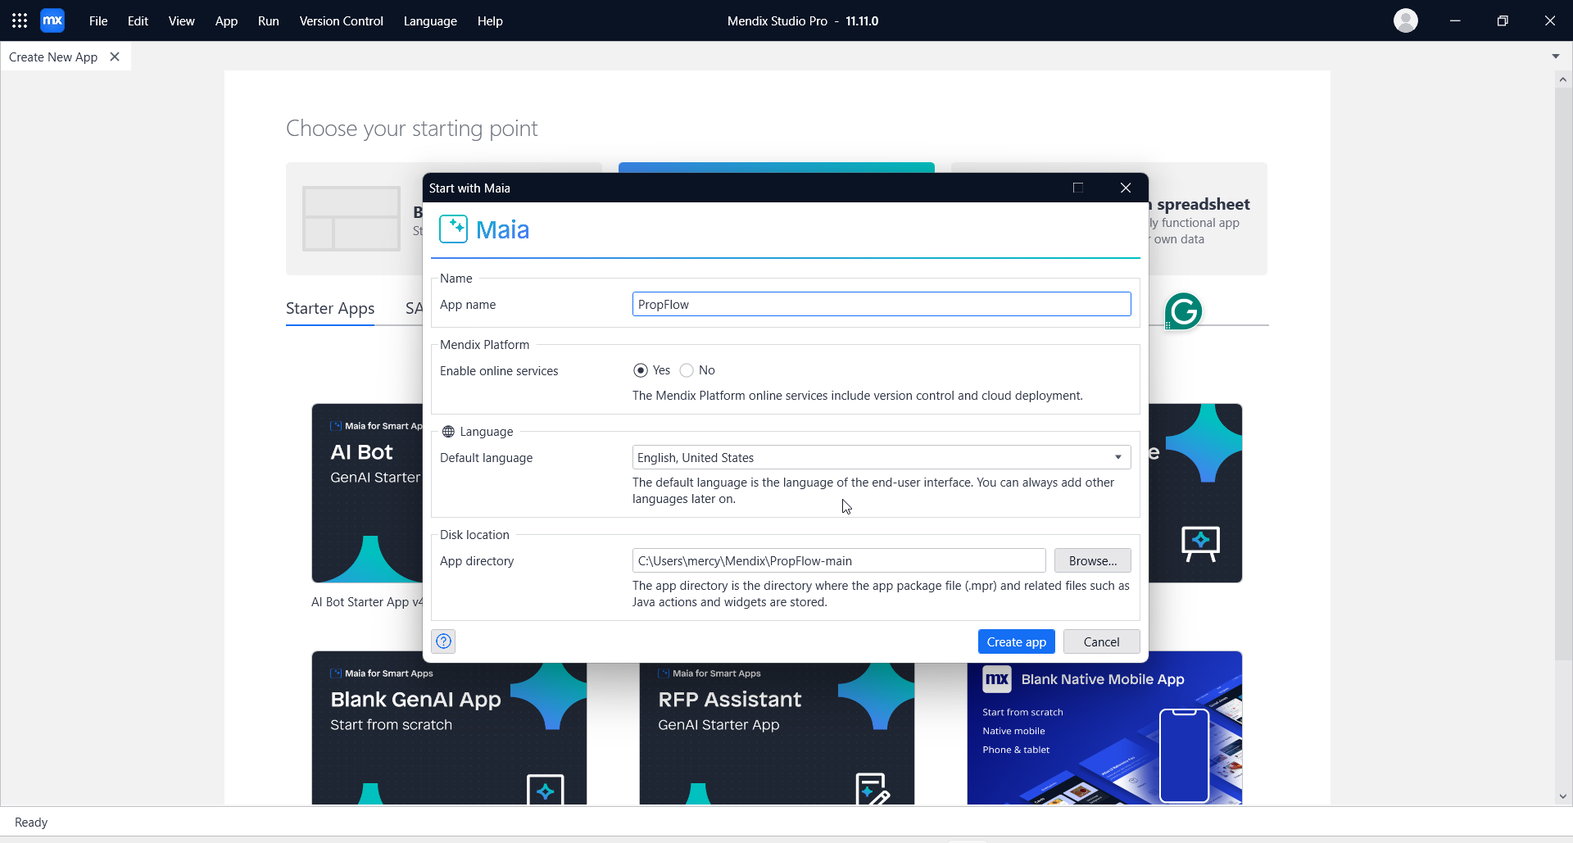Viewport: 1573px width, 843px height.
Task: Click the App directory path field
Action: pos(839,560)
